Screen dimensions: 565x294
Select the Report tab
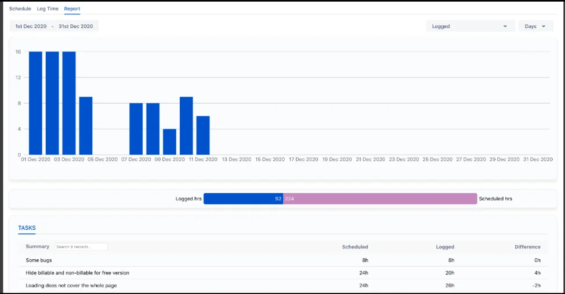pos(72,9)
